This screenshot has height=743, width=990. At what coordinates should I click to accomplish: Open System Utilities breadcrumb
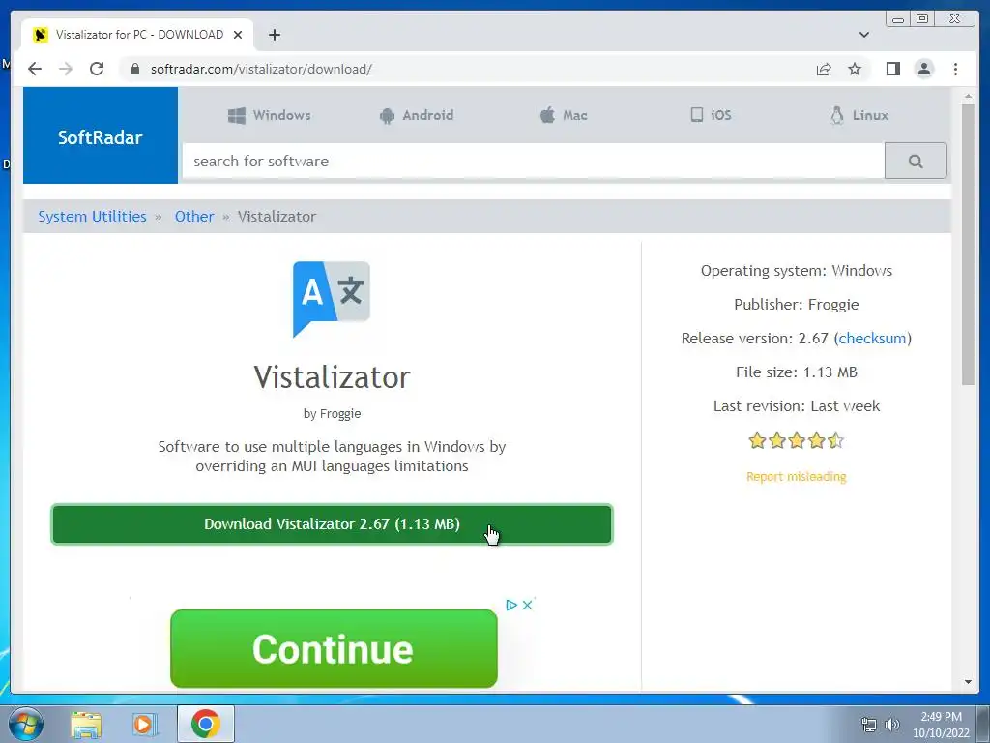[92, 216]
